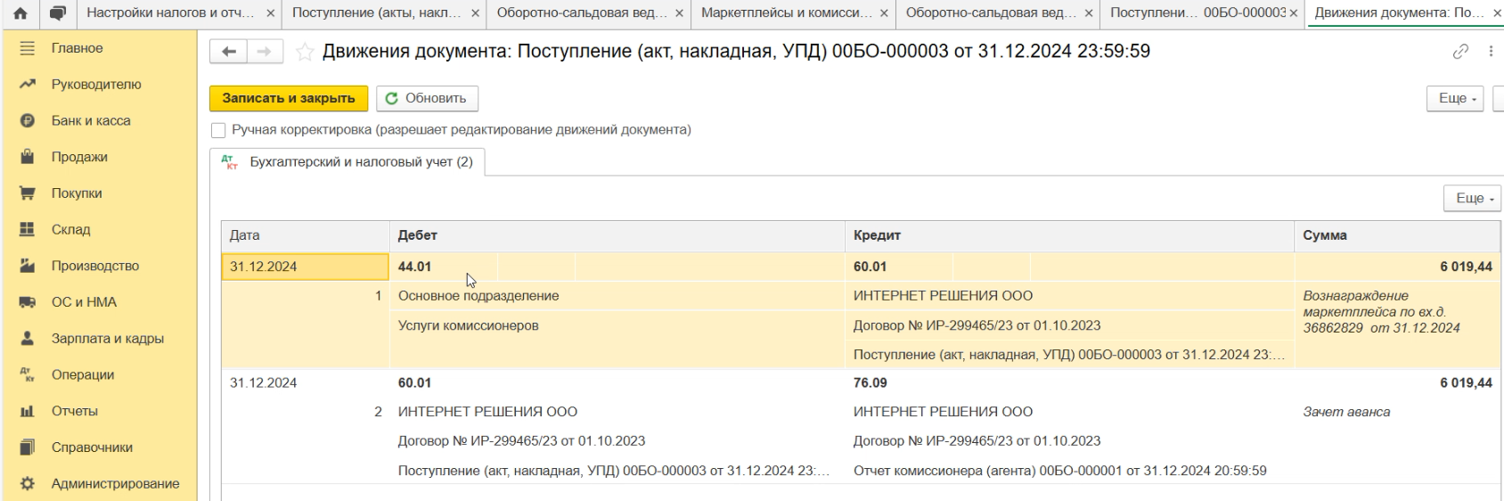The width and height of the screenshot is (1504, 501).
Task: Enable the Ручная корректировка checkbox
Action: (218, 130)
